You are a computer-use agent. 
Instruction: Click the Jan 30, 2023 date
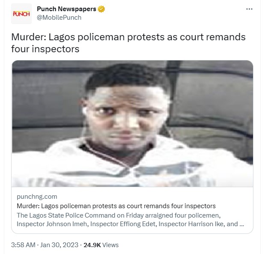click(59, 245)
